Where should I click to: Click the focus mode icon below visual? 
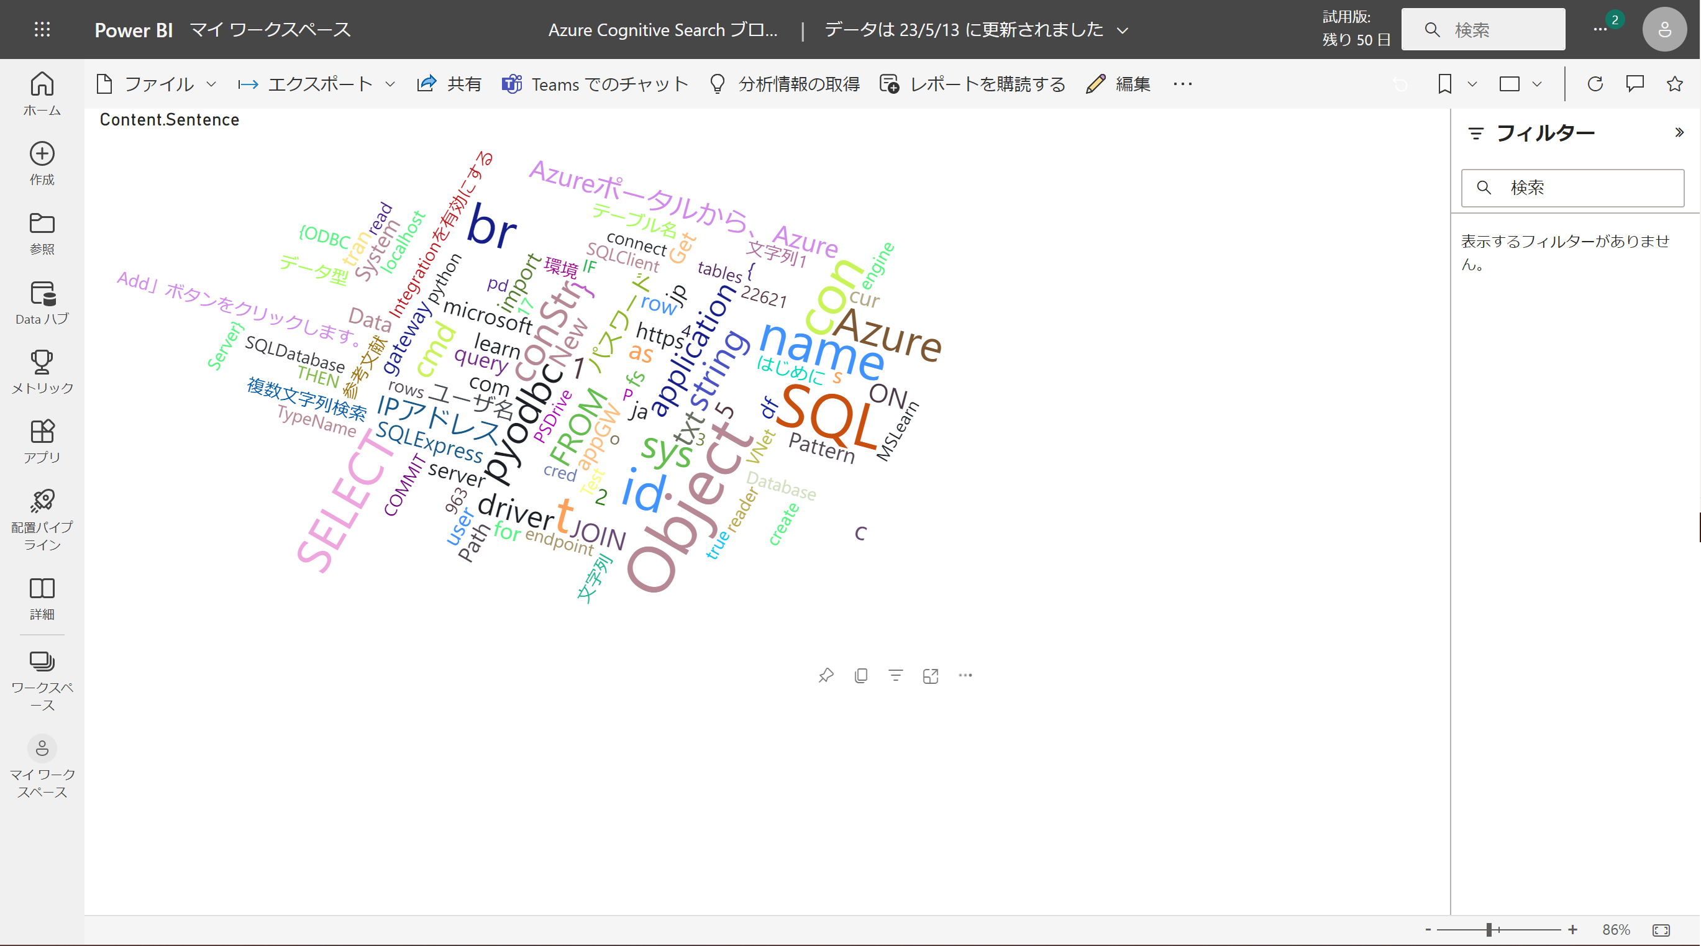pyautogui.click(x=931, y=675)
